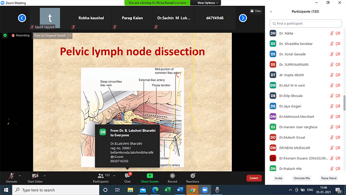Image resolution: width=346 pixels, height=195 pixels.
Task: Collapse the Participants (133) panel header
Action: point(271,12)
